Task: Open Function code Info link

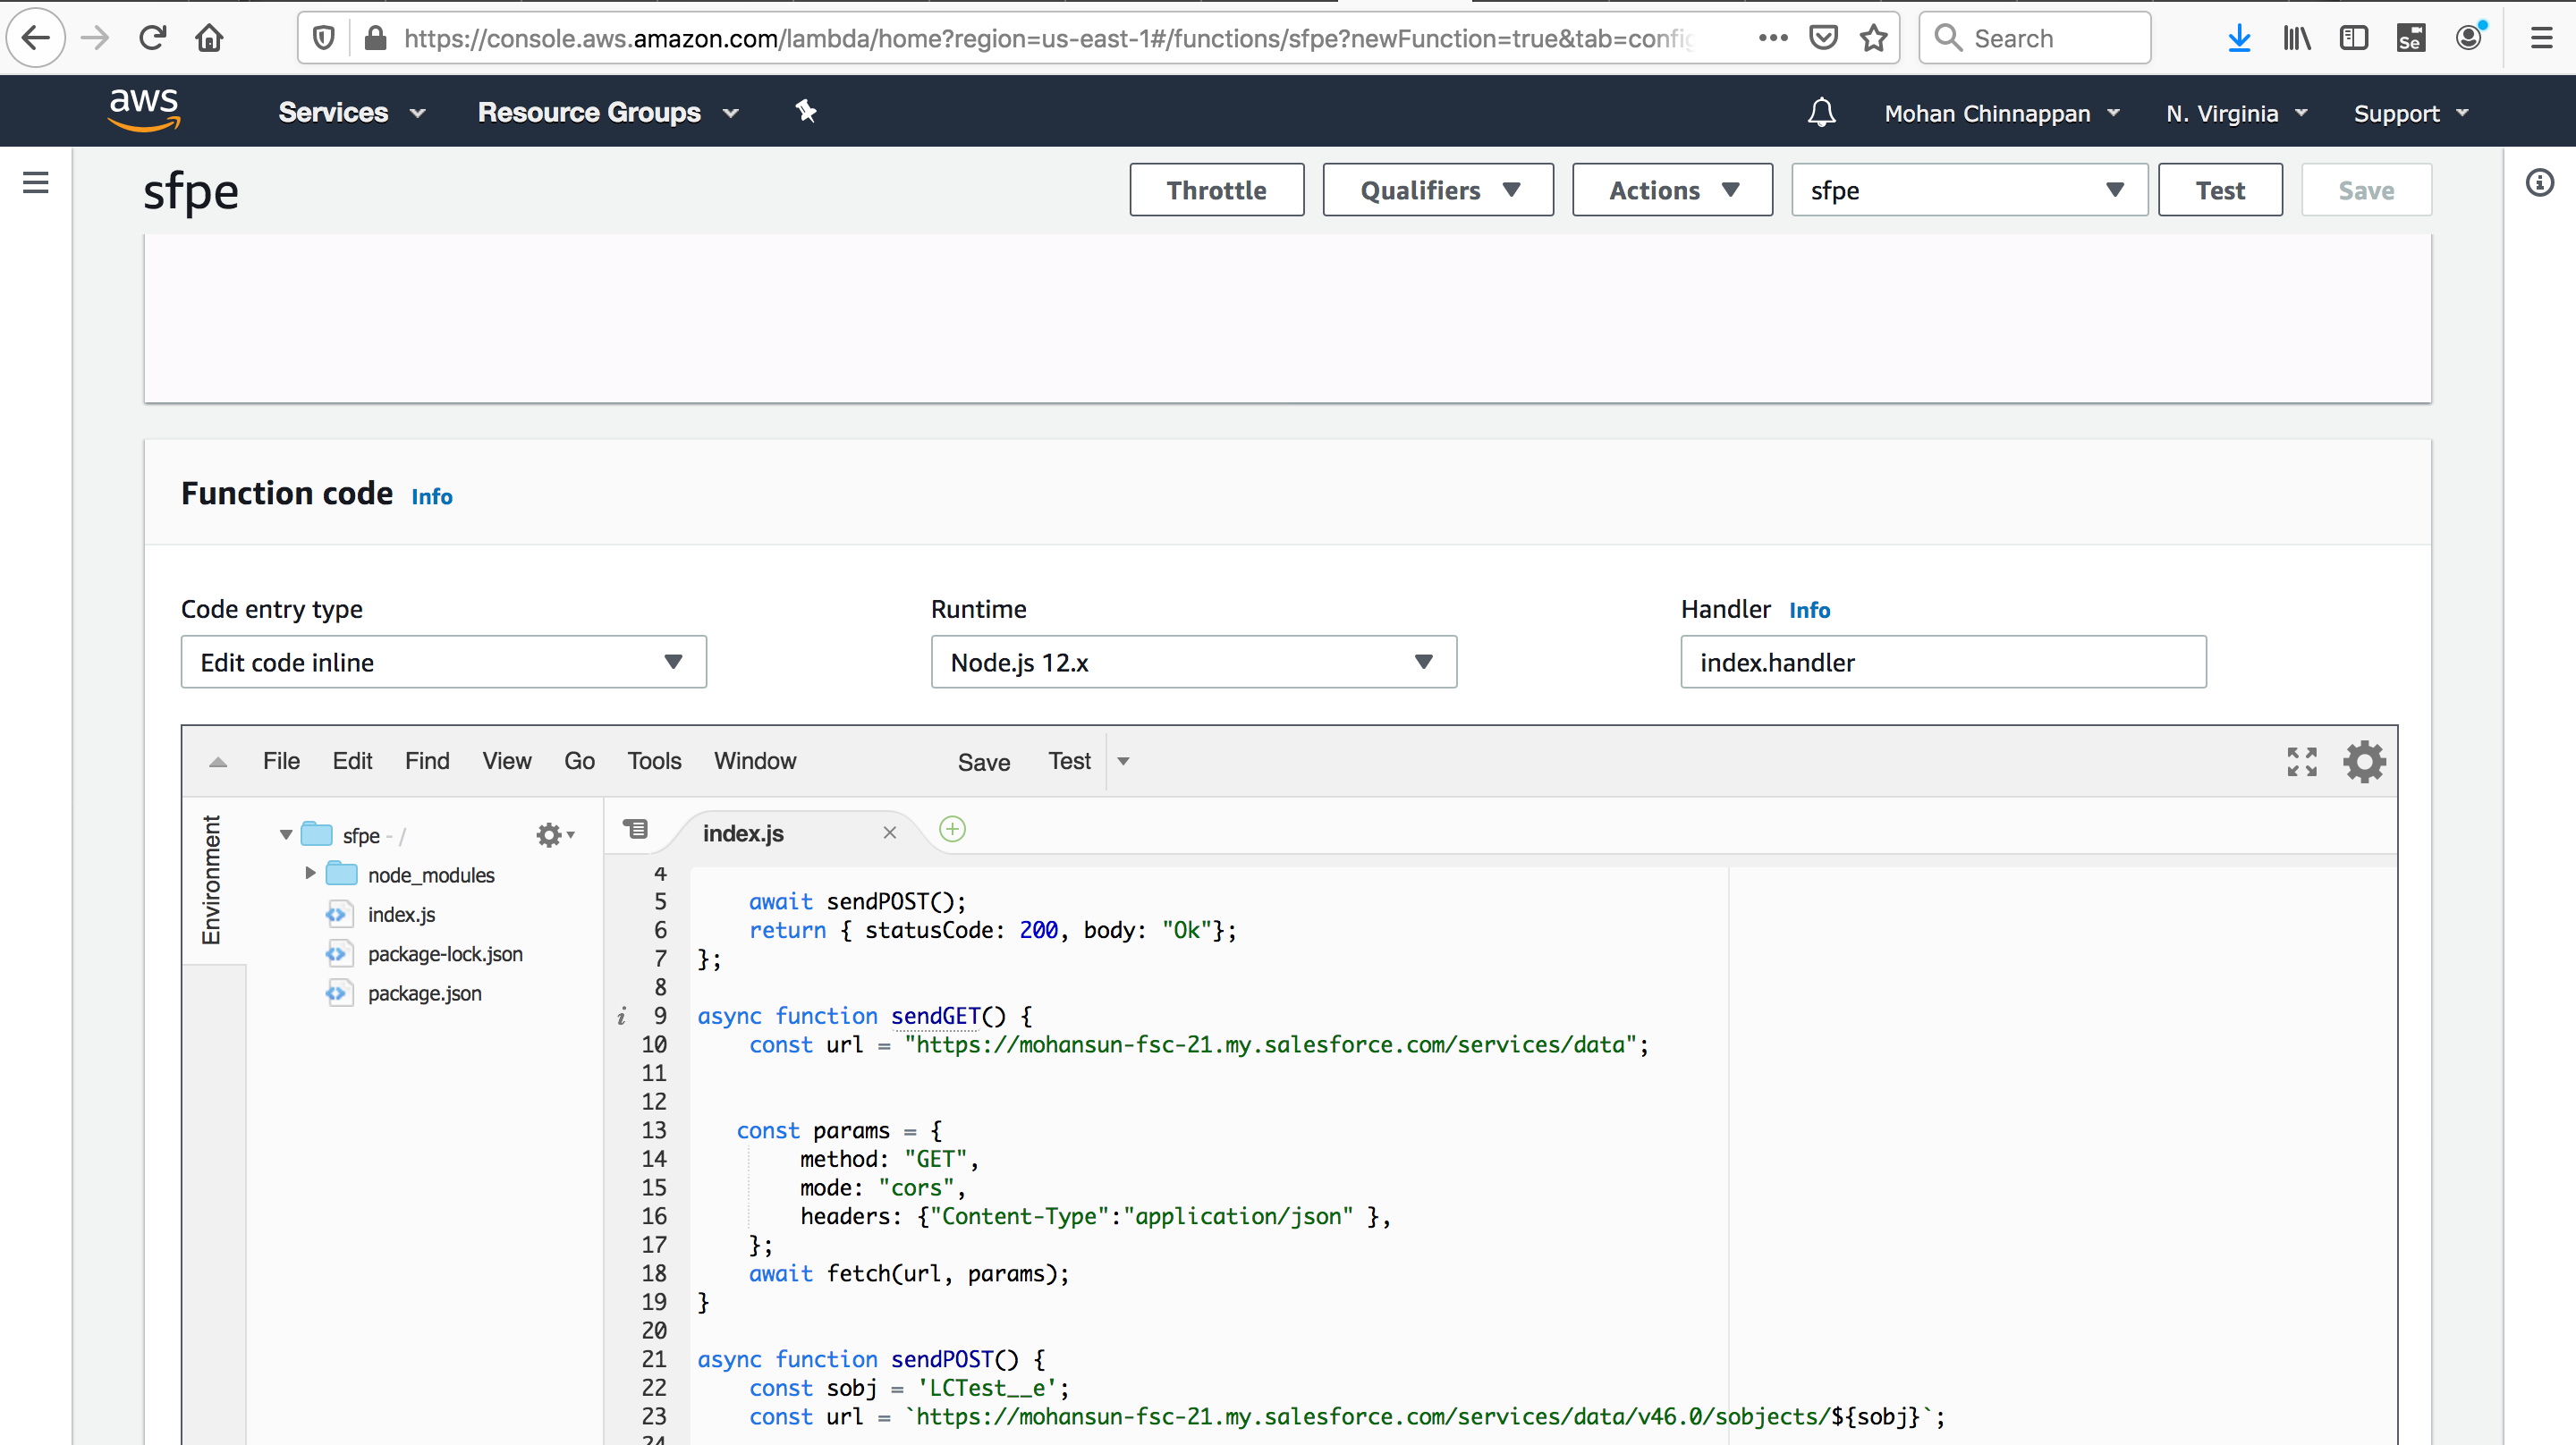Action: coord(432,497)
